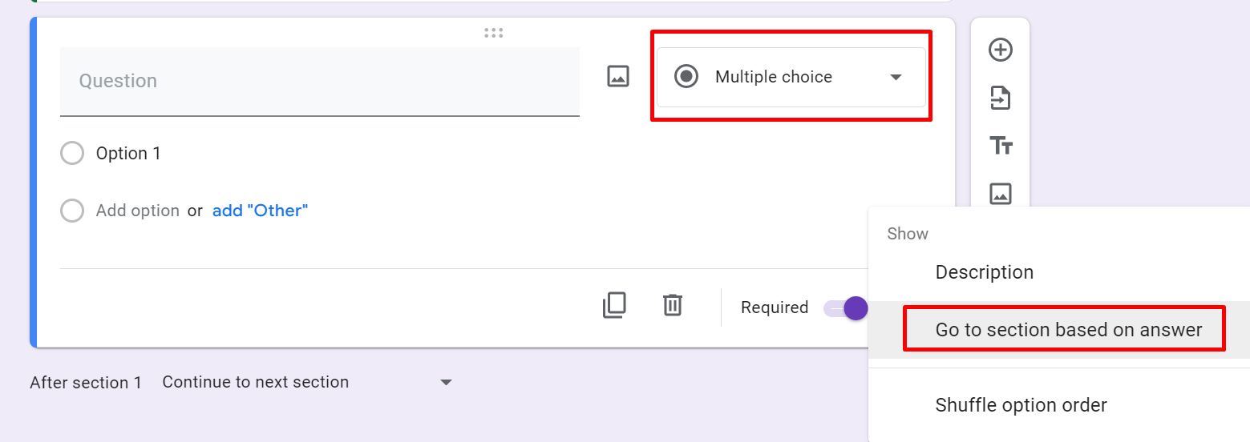Image resolution: width=1250 pixels, height=442 pixels.
Task: Select the Option 1 radio button
Action: pos(72,154)
